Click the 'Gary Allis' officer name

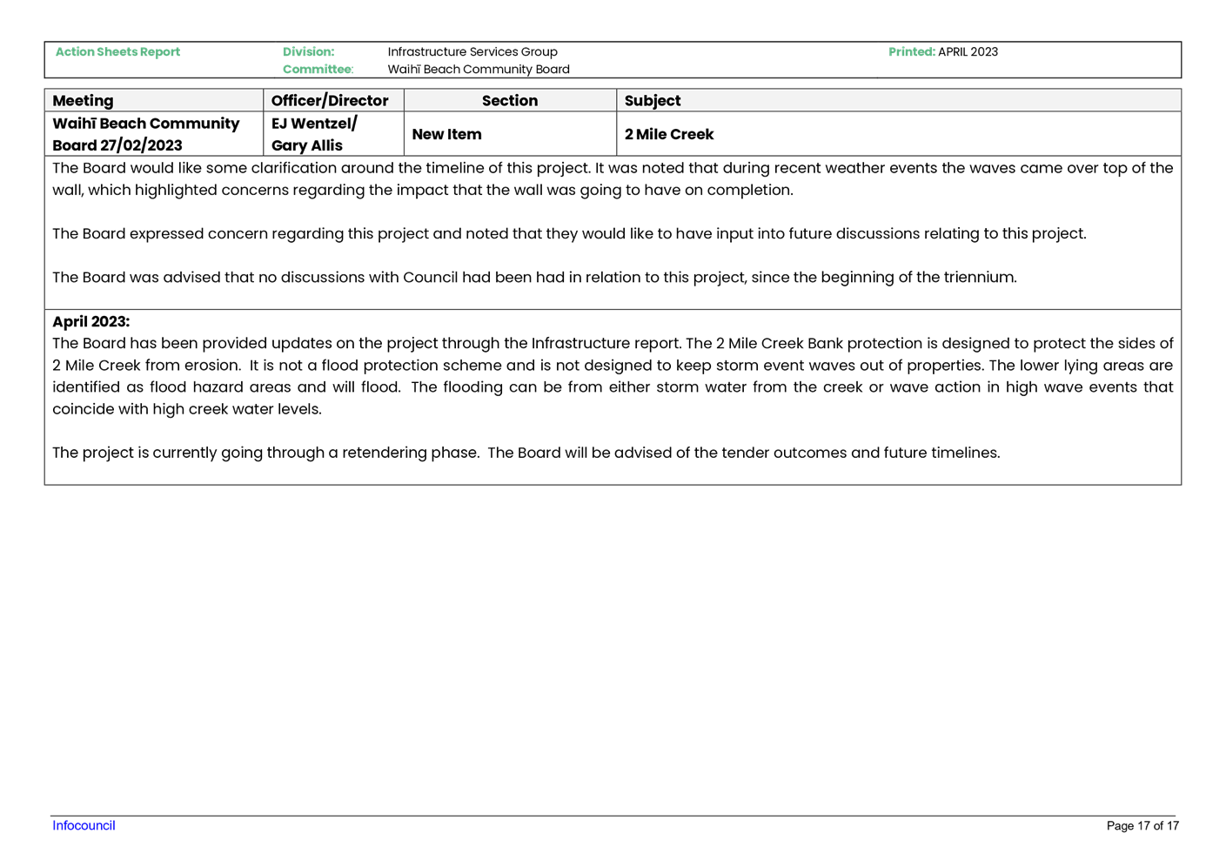tap(307, 145)
